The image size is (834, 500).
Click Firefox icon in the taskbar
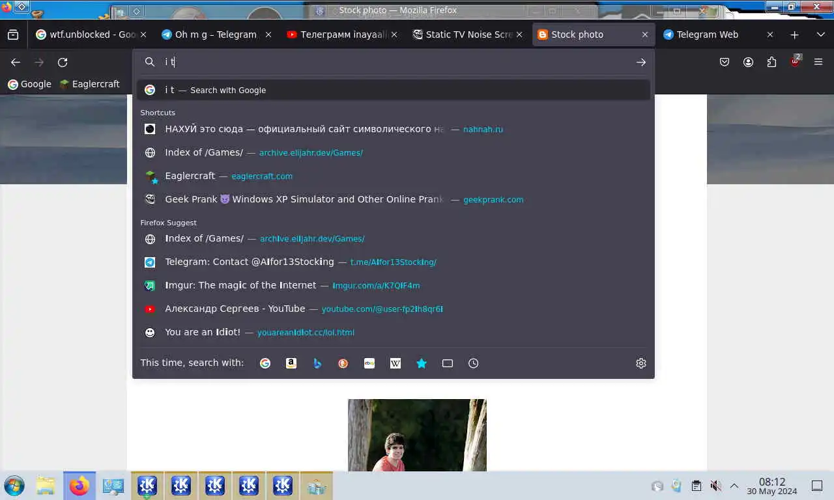pyautogui.click(x=79, y=486)
